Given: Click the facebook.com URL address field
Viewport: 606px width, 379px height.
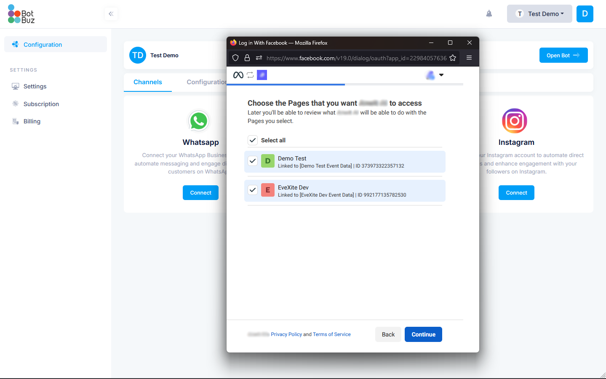Looking at the screenshot, I should click(356, 58).
